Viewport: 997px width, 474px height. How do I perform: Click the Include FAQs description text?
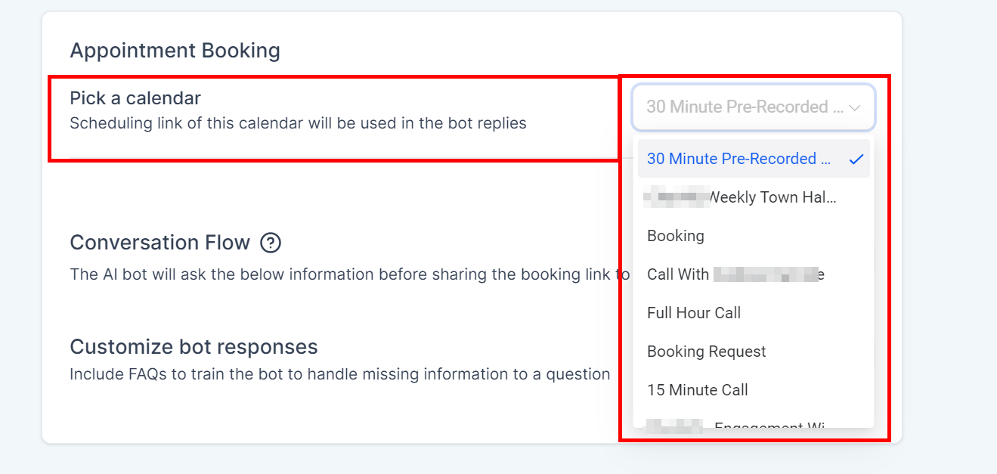[339, 374]
